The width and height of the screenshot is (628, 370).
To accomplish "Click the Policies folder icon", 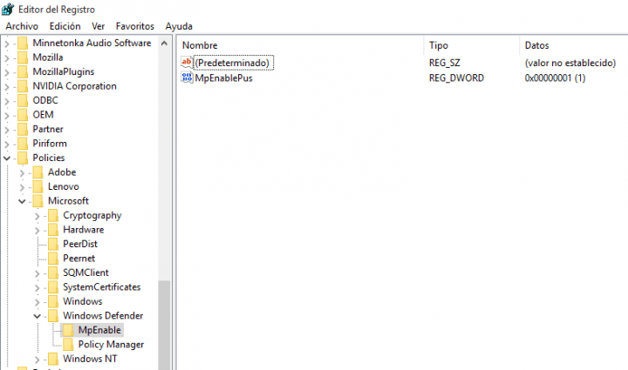I will 23,158.
